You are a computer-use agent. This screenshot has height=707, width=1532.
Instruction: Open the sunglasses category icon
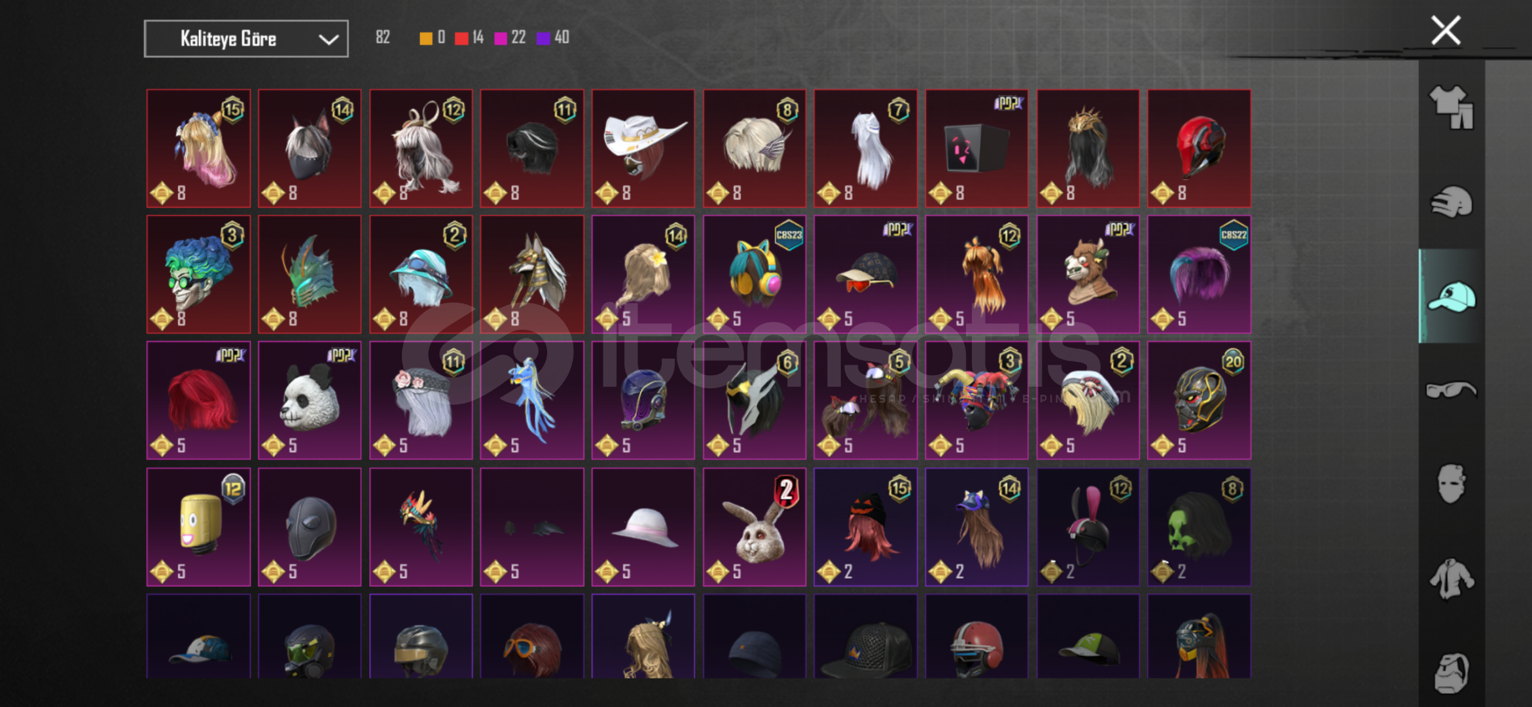click(x=1451, y=390)
